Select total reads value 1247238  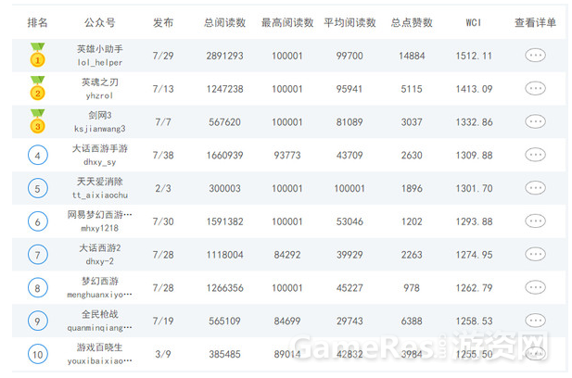224,89
